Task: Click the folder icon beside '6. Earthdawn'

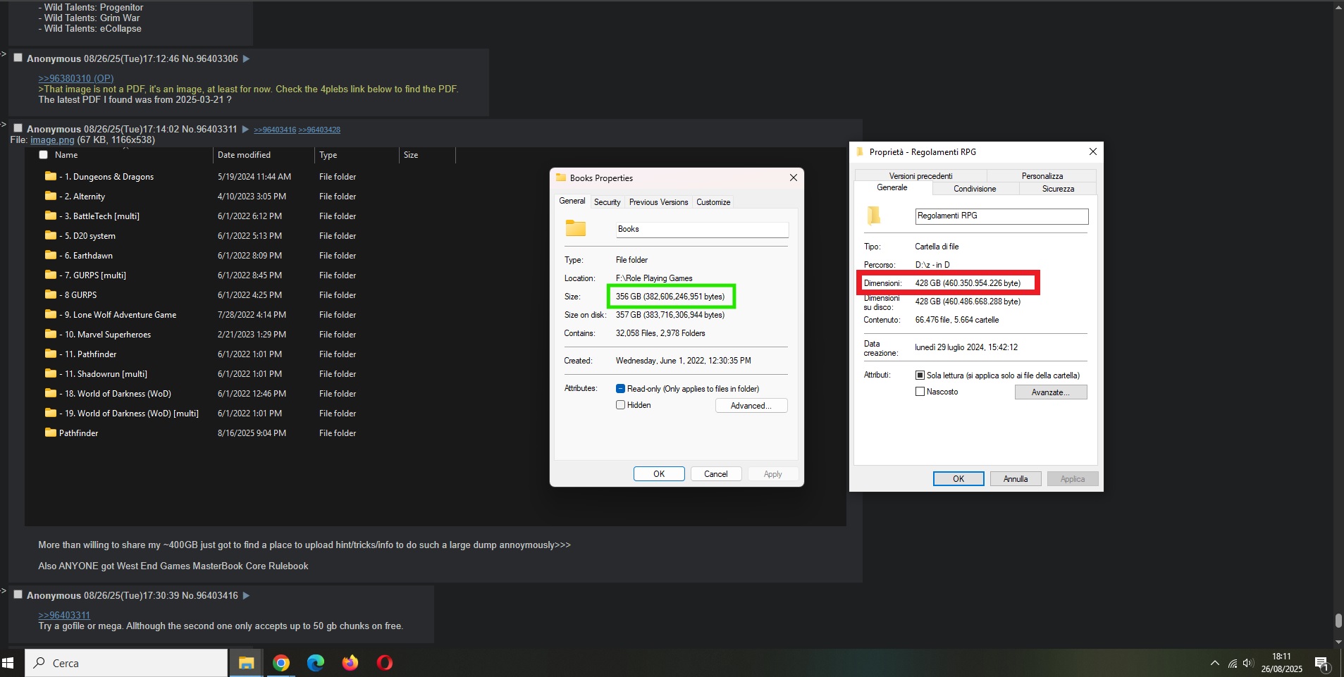Action: [x=51, y=255]
